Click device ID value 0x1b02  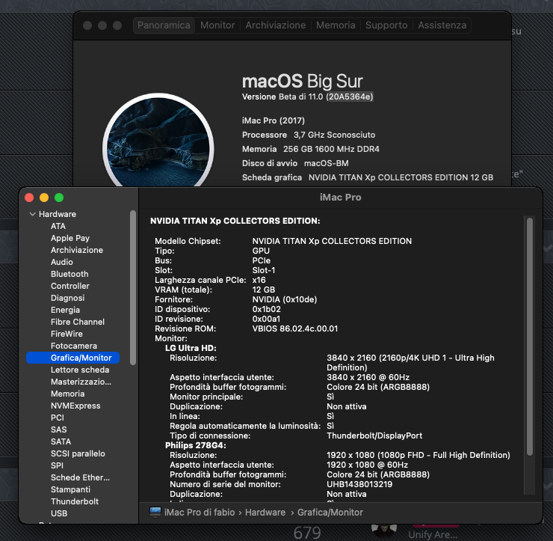pyautogui.click(x=266, y=309)
